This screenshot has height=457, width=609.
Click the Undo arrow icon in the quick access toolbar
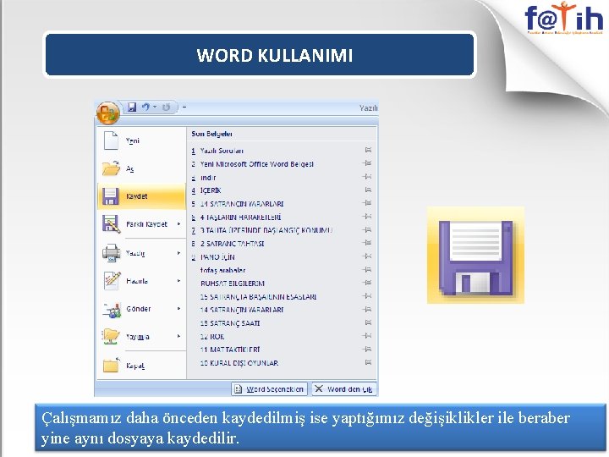(145, 107)
